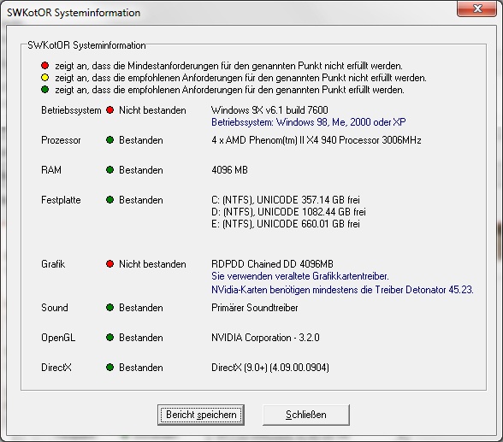The image size is (503, 442).
Task: Click 'Windows 9X v6.1 build 7600' text
Action: point(269,110)
